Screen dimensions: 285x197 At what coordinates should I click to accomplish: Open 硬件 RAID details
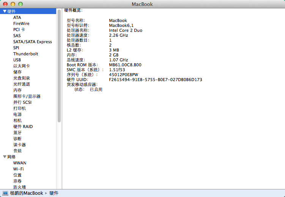tap(23, 127)
